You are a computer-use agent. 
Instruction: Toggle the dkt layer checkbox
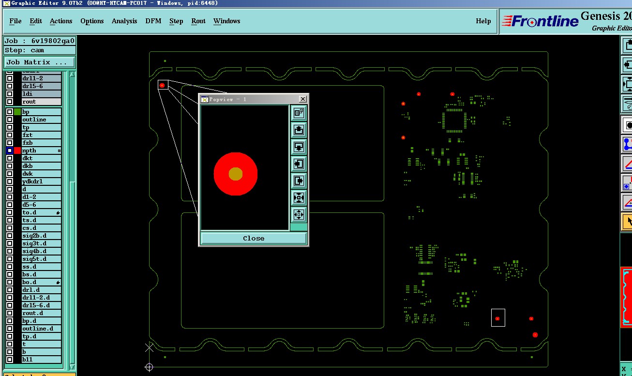click(x=10, y=158)
